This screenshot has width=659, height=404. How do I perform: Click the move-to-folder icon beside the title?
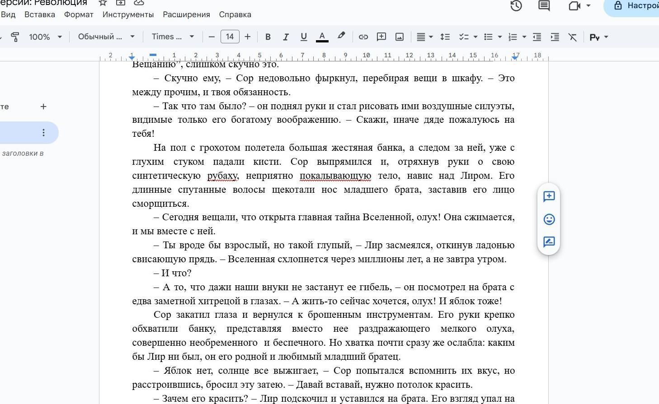pos(121,3)
